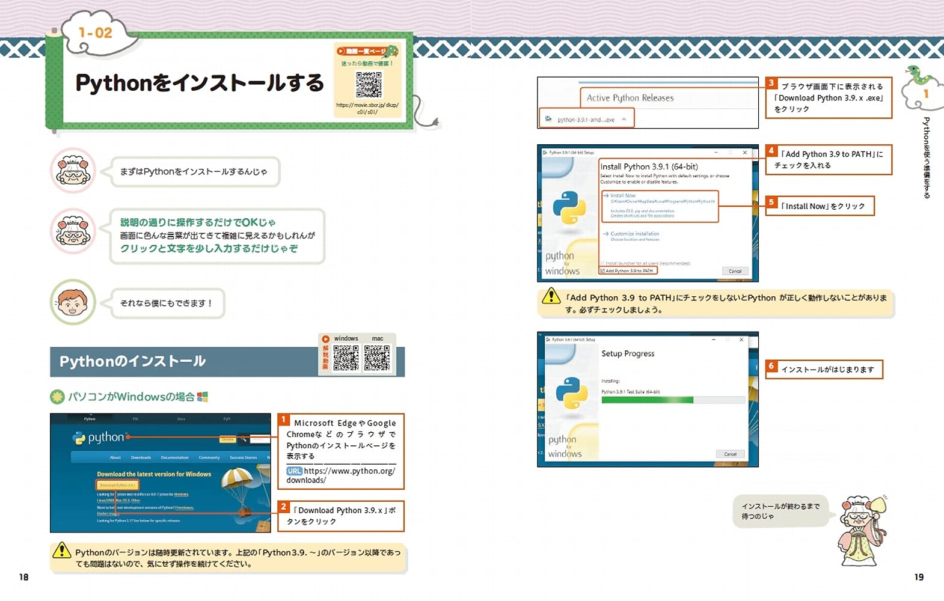Follow the Linux/UNIX link on python.org
This screenshot has height=601, width=944.
(105, 501)
